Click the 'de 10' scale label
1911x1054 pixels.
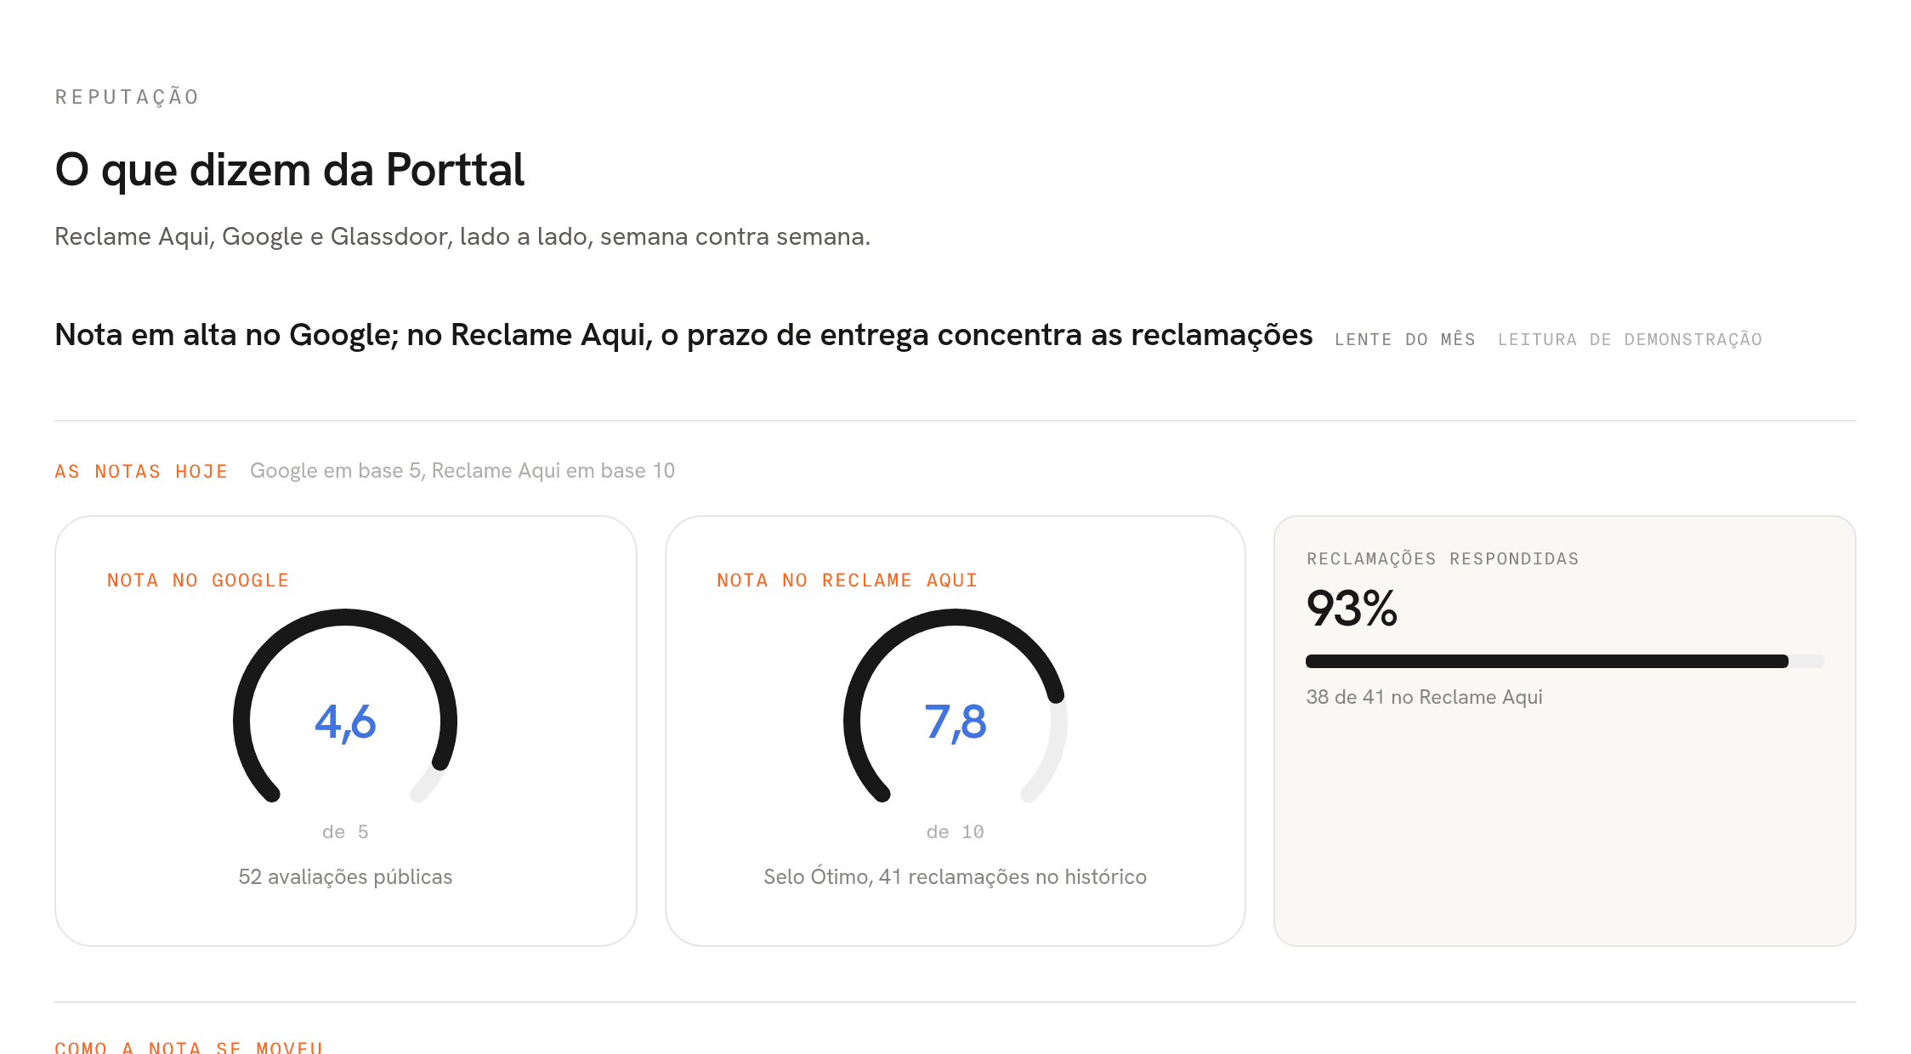pos(955,832)
